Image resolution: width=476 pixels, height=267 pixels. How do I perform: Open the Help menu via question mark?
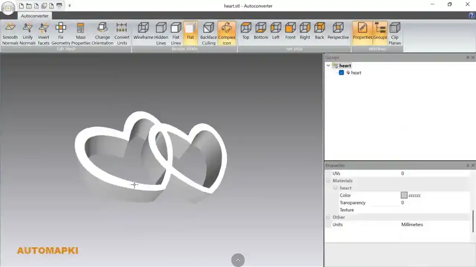tap(472, 15)
